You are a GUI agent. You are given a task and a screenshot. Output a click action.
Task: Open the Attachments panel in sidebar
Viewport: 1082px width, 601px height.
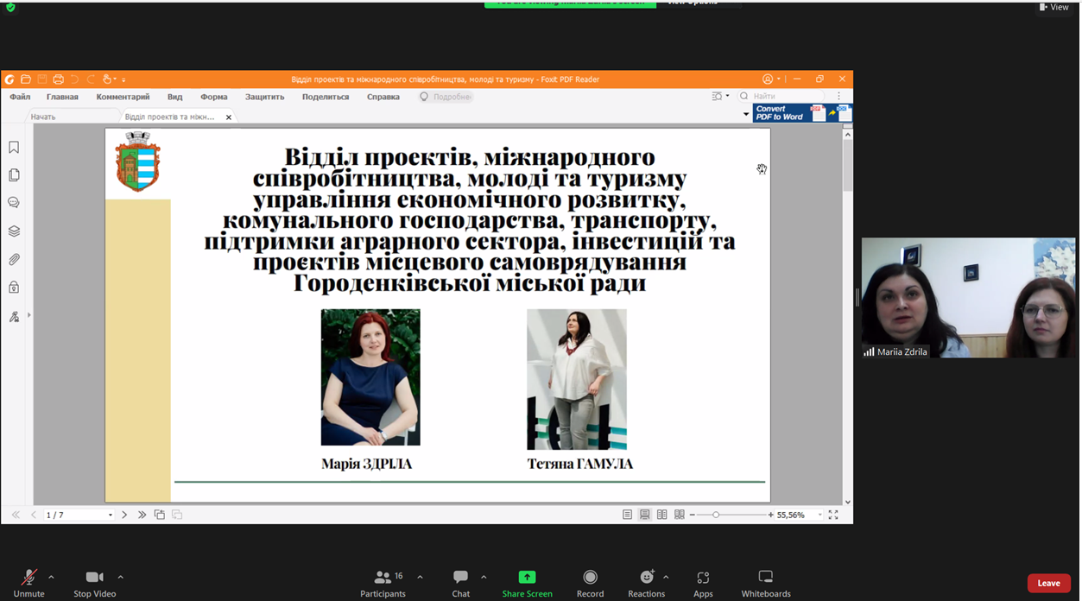tap(13, 258)
